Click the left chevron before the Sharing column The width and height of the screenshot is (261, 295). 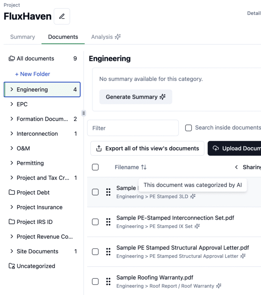point(236,167)
